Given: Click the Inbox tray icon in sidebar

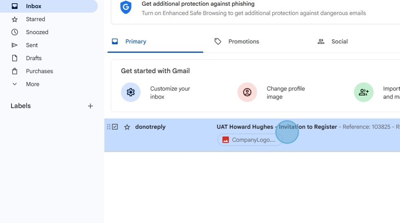Looking at the screenshot, I should 15,6.
